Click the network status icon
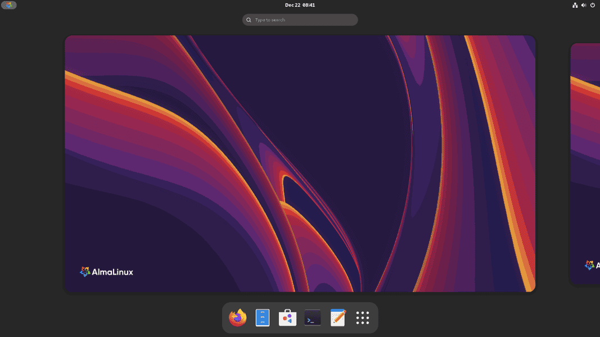Viewport: 600px width, 337px height. point(575,5)
